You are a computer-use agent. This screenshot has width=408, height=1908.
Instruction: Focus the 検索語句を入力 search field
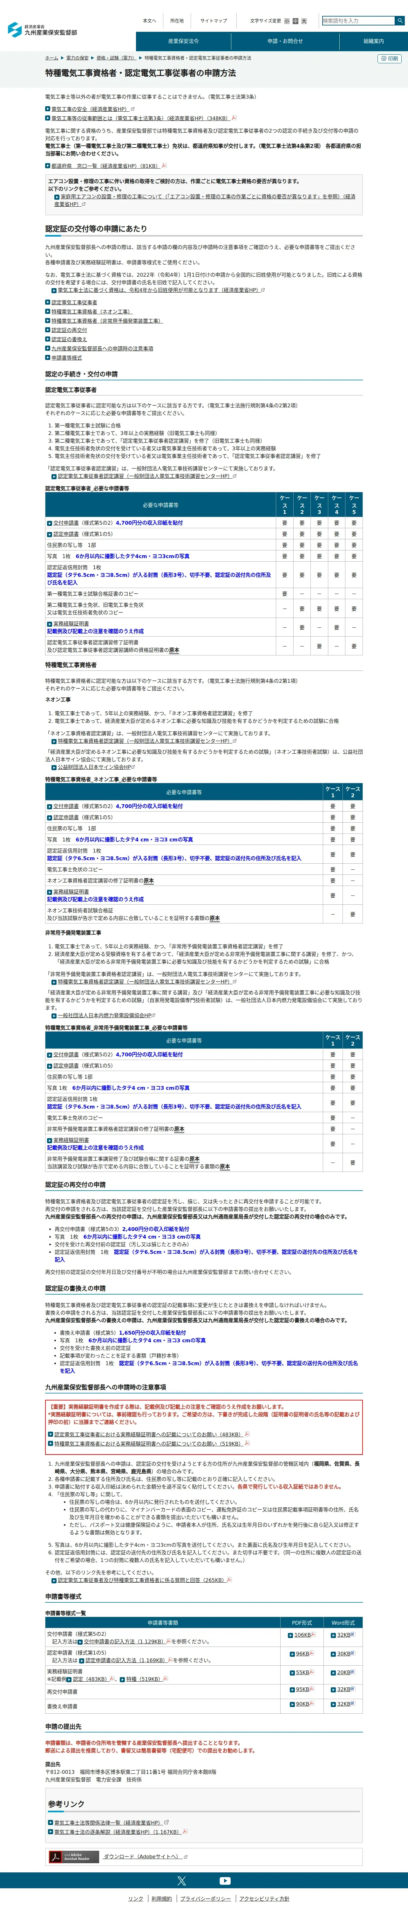pyautogui.click(x=358, y=21)
